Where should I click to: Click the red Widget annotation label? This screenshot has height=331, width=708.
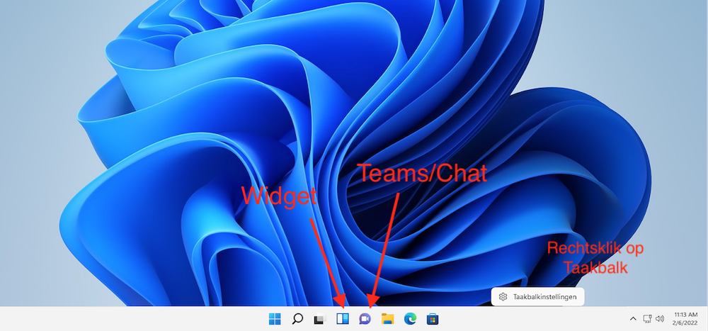click(279, 196)
